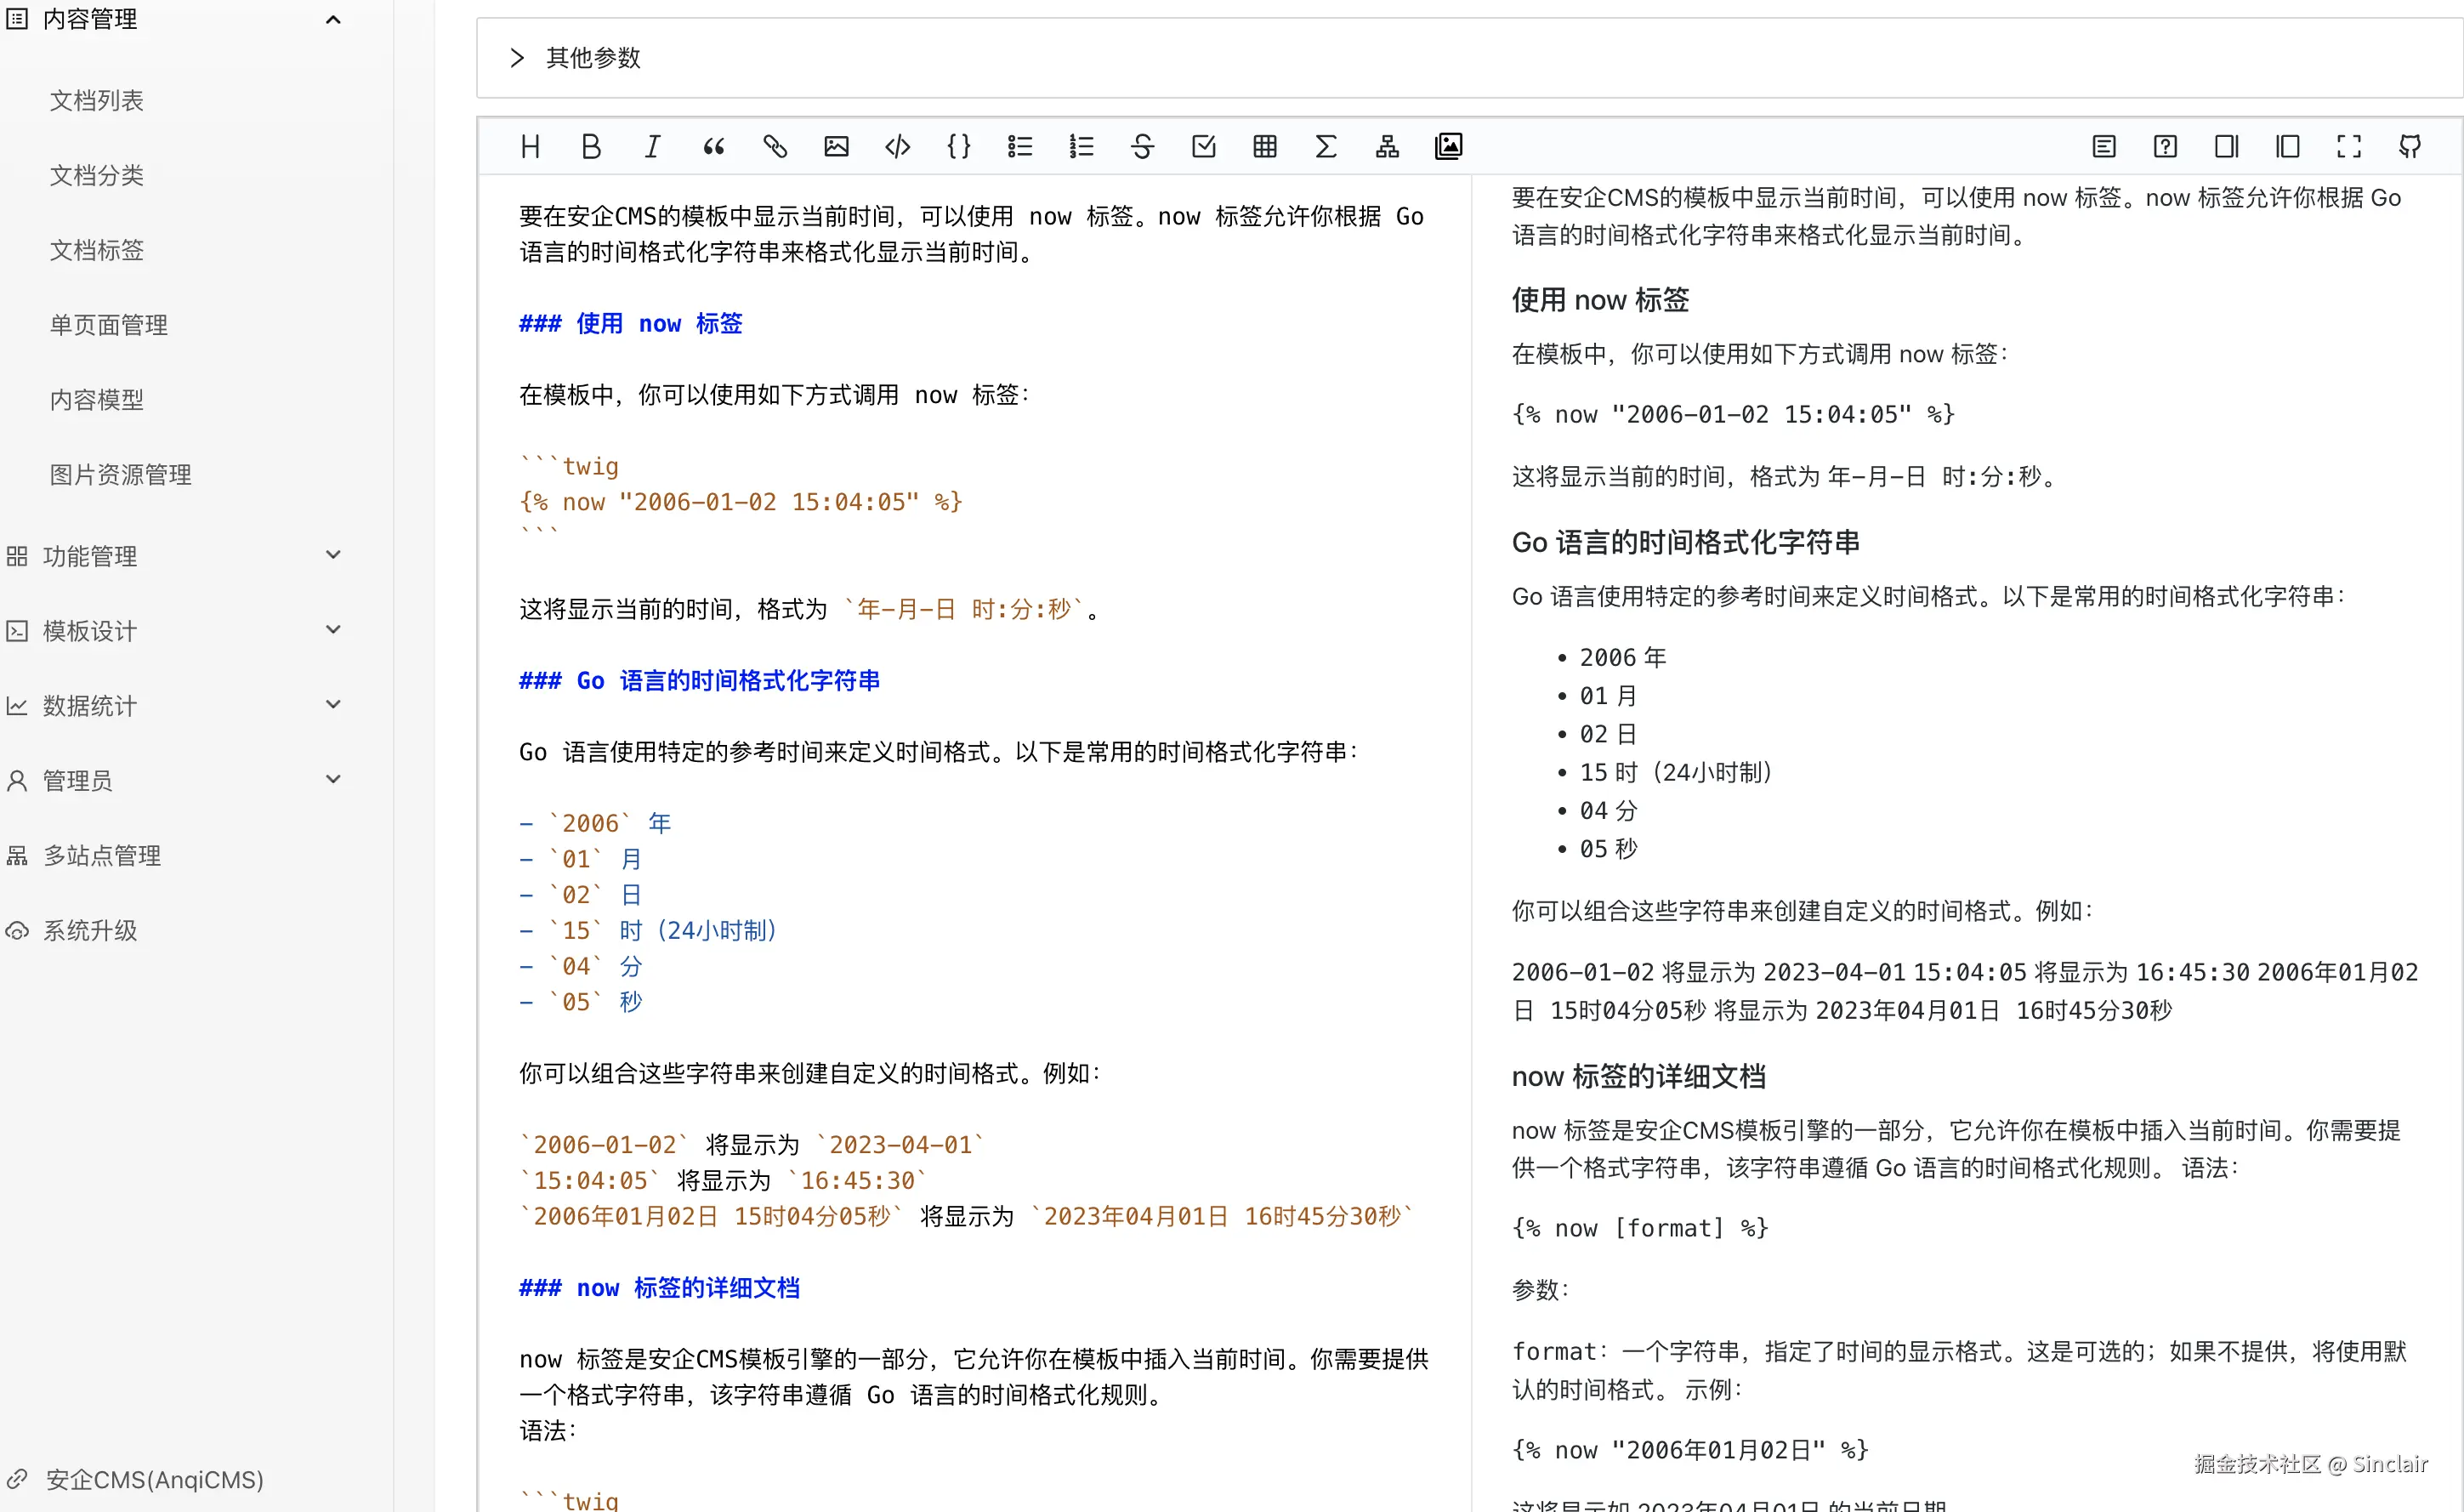The width and height of the screenshot is (2464, 1512).
Task: Place cursor in '### Go 语言的时间格式化字符串' line
Action: click(x=700, y=681)
